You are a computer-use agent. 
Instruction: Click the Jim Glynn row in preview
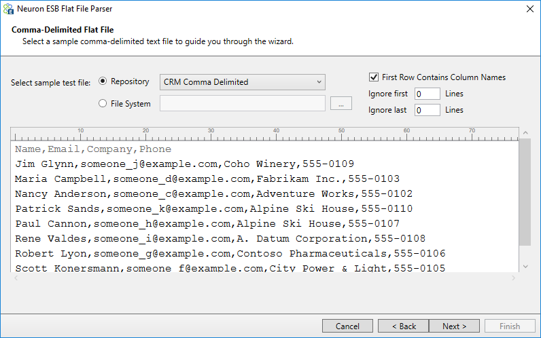pyautogui.click(x=184, y=164)
